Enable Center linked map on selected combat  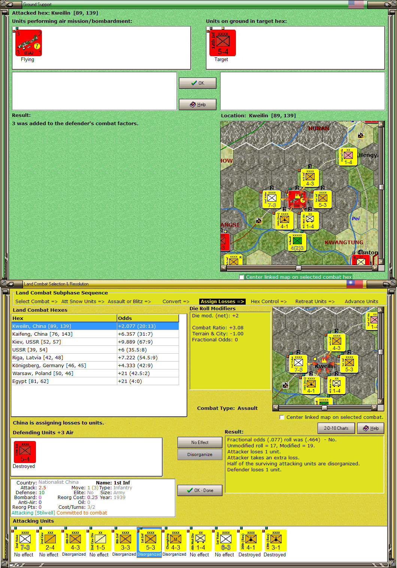(282, 417)
